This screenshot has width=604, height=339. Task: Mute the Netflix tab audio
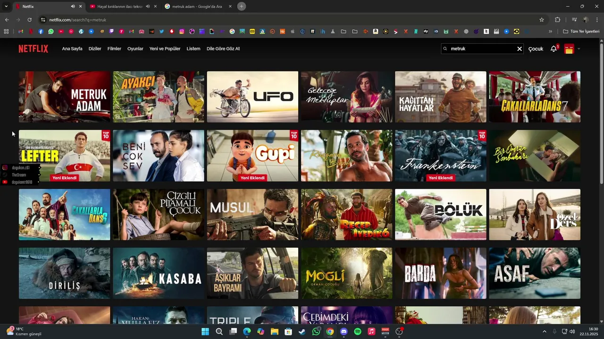(73, 7)
